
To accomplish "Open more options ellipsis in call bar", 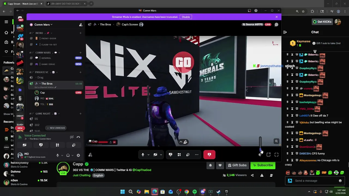I will (x=197, y=155).
